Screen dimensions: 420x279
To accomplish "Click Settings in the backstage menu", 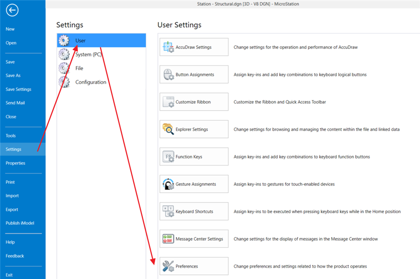I will tap(14, 149).
